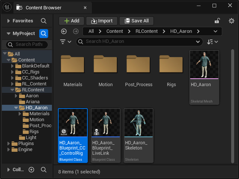239x179 pixels.
Task: Expand the Favorites section
Action: point(9,21)
